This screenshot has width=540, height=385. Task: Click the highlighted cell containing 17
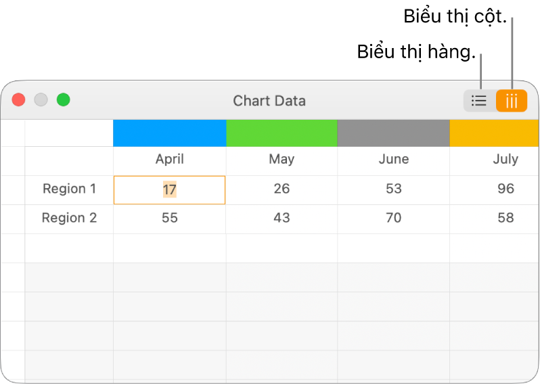pos(169,190)
